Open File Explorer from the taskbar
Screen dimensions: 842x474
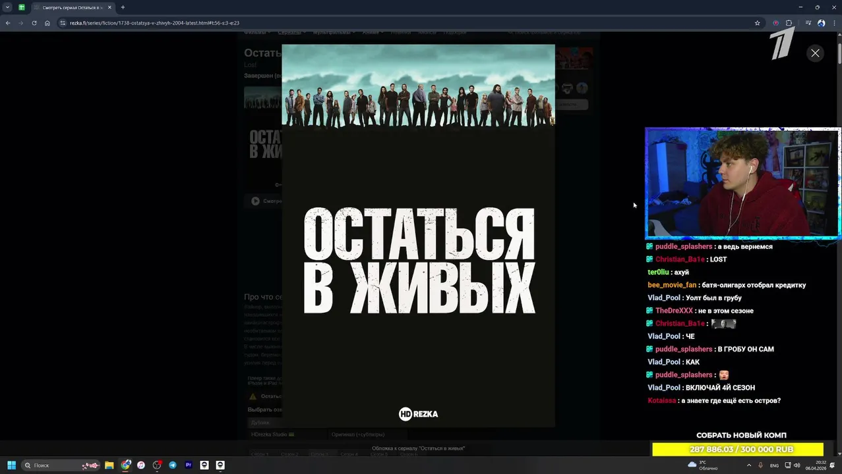coord(109,465)
